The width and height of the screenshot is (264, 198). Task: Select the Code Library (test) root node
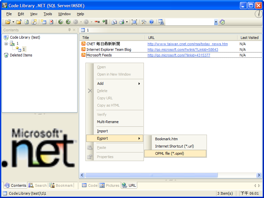[25, 37]
